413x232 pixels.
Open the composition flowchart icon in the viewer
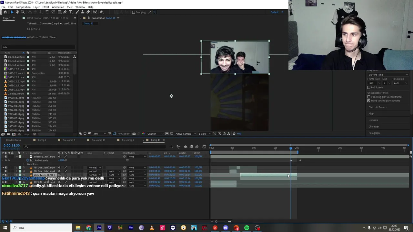tap(229, 134)
